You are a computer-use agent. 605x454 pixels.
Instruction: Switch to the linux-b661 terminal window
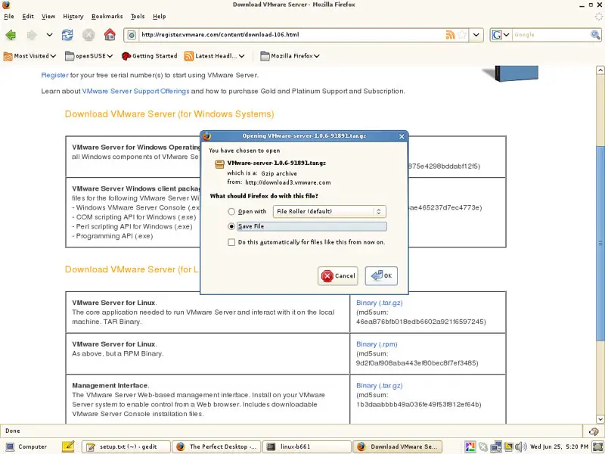pyautogui.click(x=307, y=446)
